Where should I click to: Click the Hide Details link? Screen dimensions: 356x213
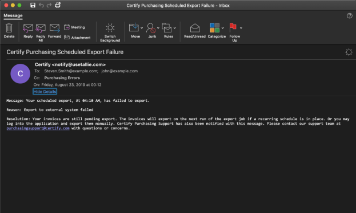coord(45,92)
